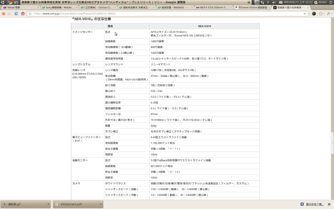Click the 'APS-Cサイズ' sensor value
This screenshot has height=209, width=334.
(x=169, y=32)
